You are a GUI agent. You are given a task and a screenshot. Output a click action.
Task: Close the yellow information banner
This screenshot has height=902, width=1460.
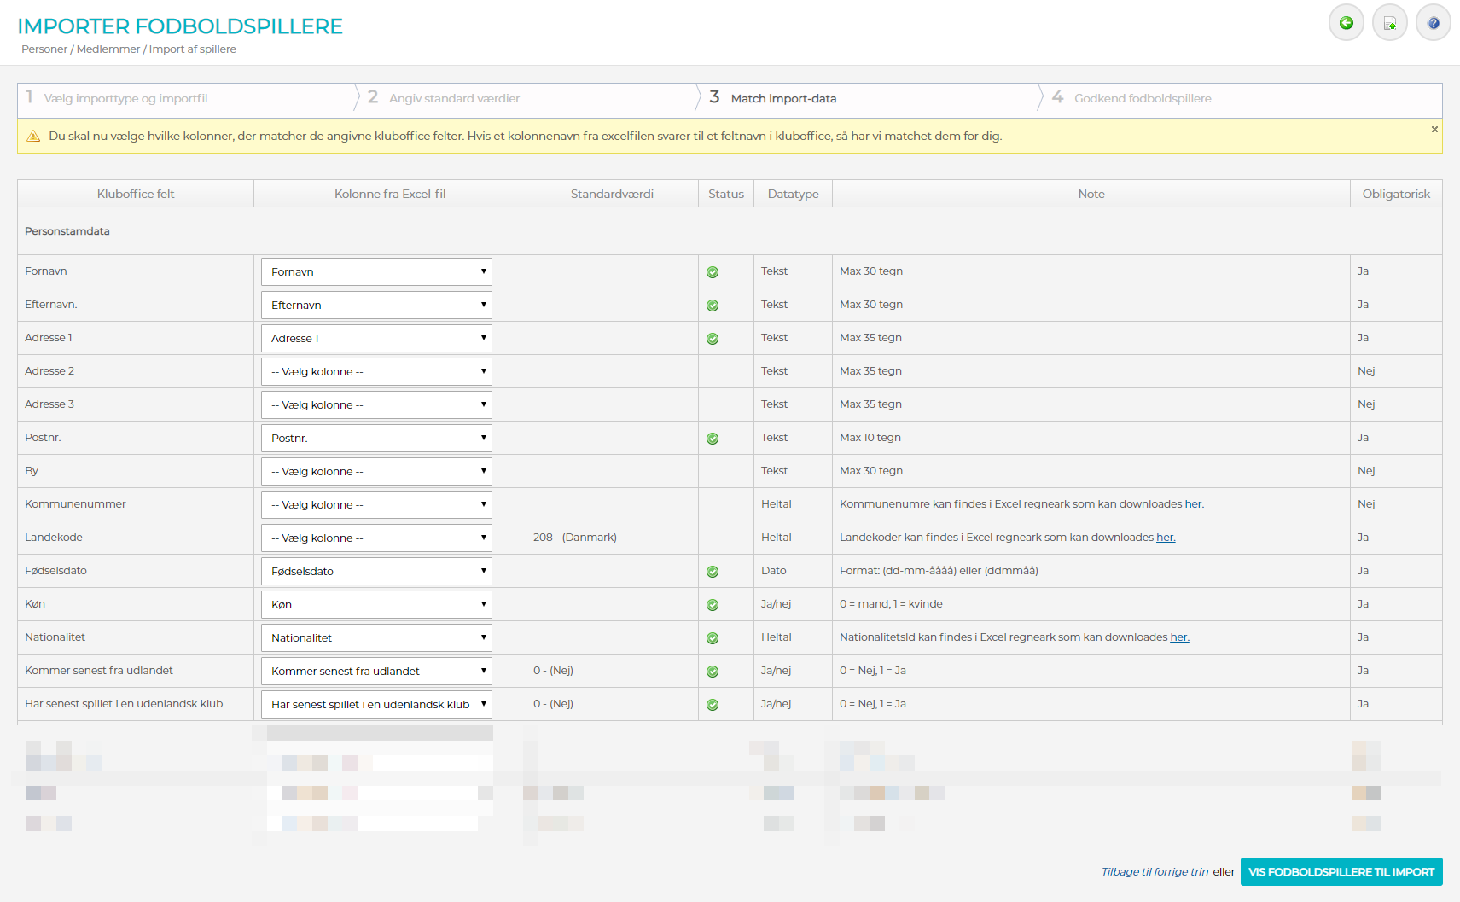1434,130
